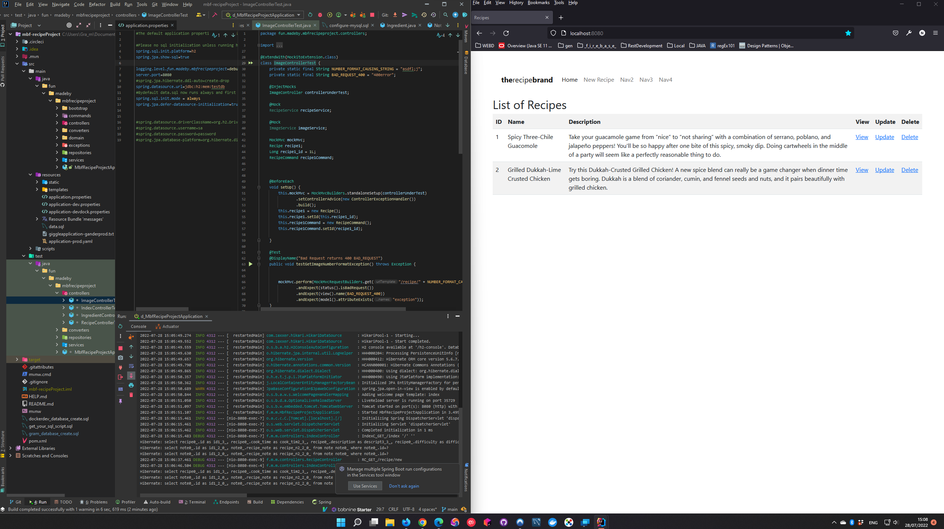Click the print console output icon
944x529 pixels.
point(131,385)
